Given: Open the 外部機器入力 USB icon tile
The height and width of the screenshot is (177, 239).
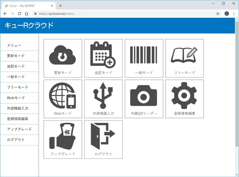Looking at the screenshot, I should point(103,99).
